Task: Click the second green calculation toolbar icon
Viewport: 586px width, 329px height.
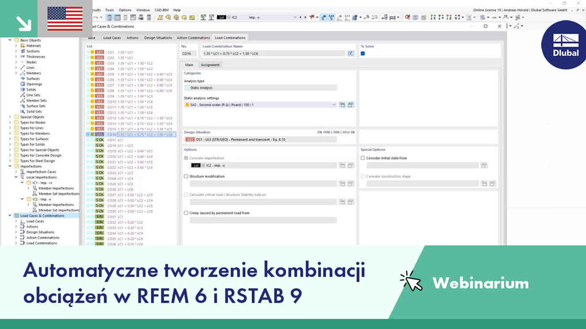Action: pos(211,18)
